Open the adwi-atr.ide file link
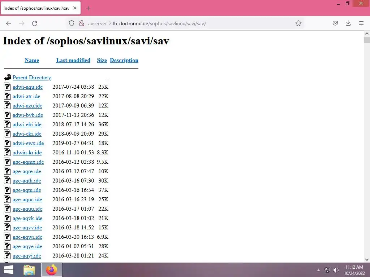 [x=26, y=96]
